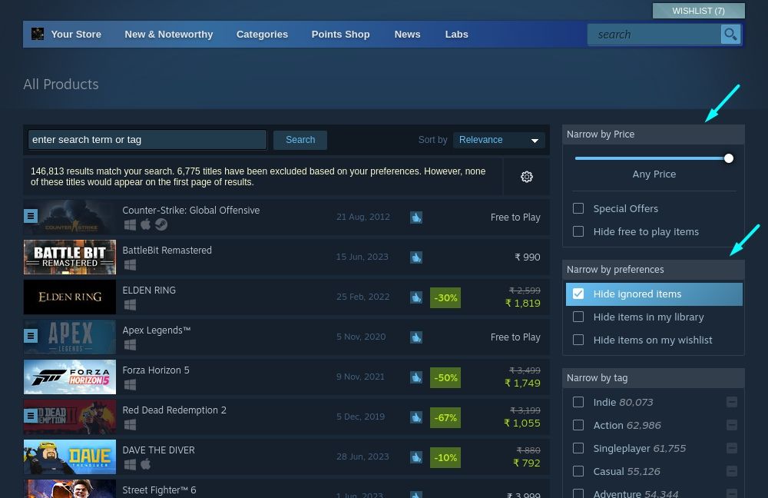Screen dimensions: 768x498
Task: Exclude the Action tag with its minus icon
Action: pyautogui.click(x=732, y=425)
